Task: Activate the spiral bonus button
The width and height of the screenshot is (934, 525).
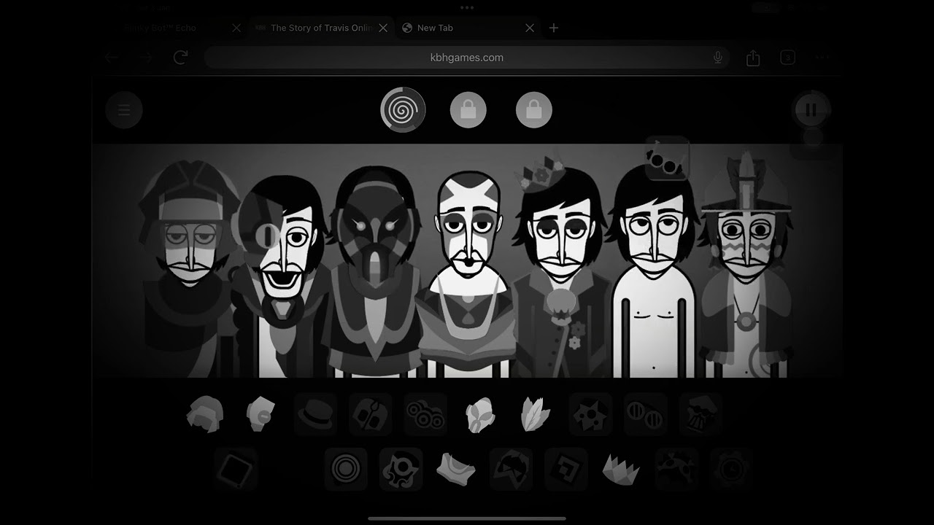Action: point(403,110)
